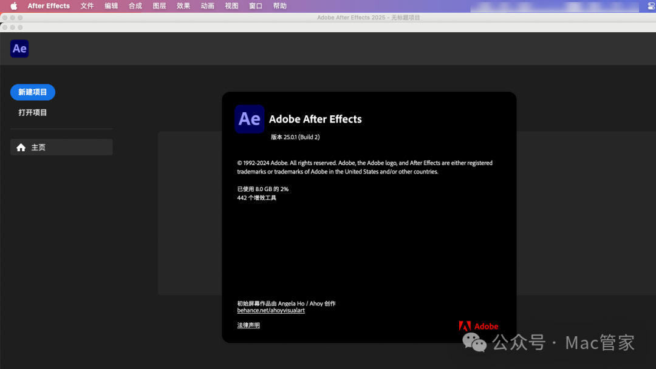656x369 pixels.
Task: Click the Ae logo in the About dialog
Action: click(250, 119)
